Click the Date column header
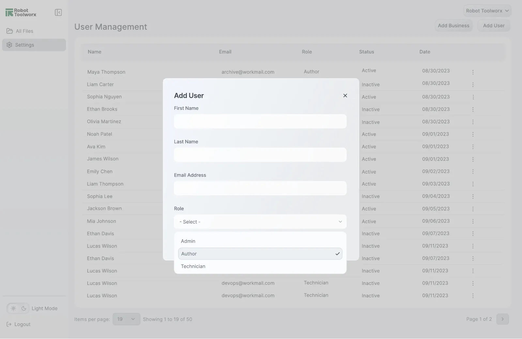522x339 pixels. tap(425, 52)
